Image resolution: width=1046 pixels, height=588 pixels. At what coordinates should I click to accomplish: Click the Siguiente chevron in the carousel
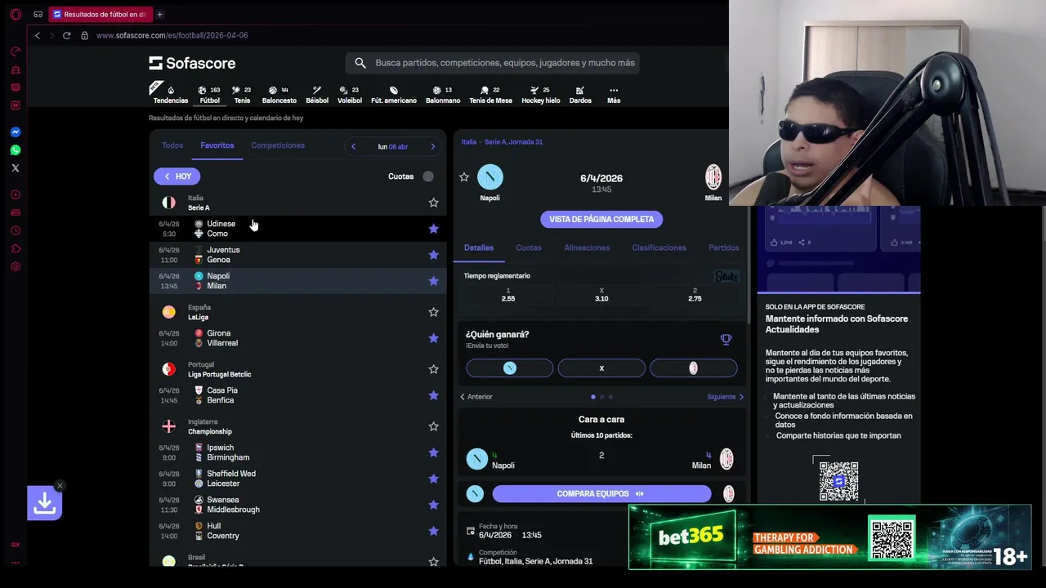coord(741,397)
